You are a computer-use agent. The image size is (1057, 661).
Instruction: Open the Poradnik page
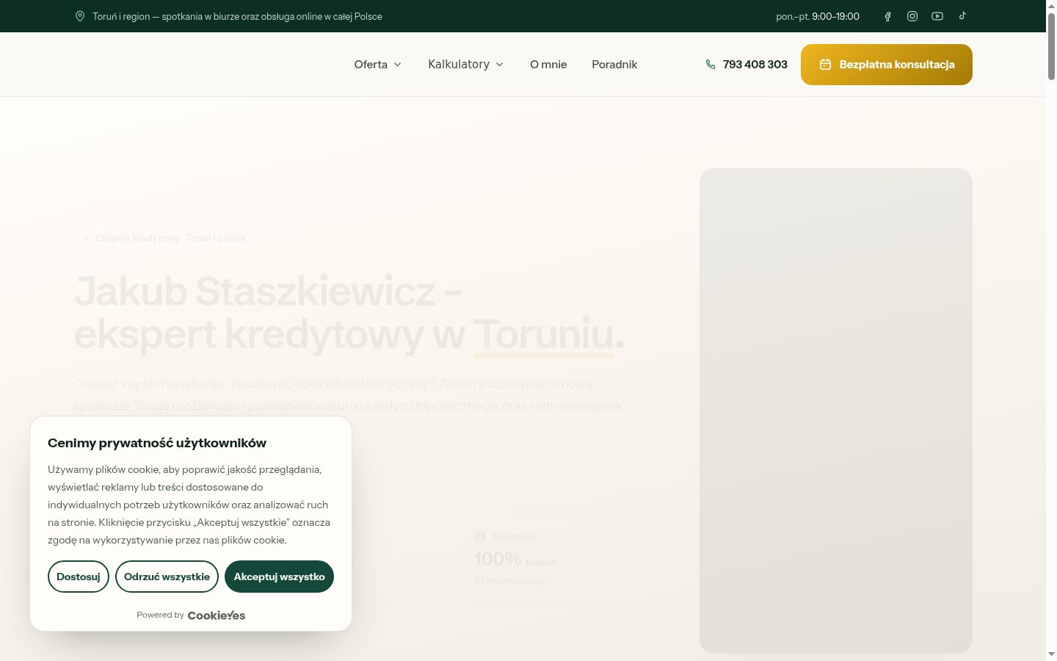pyautogui.click(x=614, y=65)
